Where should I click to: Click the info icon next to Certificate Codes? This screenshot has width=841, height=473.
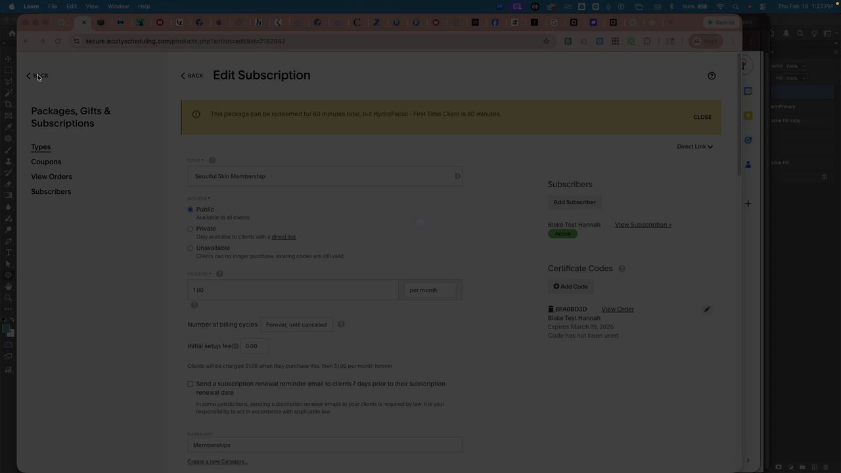coord(622,269)
